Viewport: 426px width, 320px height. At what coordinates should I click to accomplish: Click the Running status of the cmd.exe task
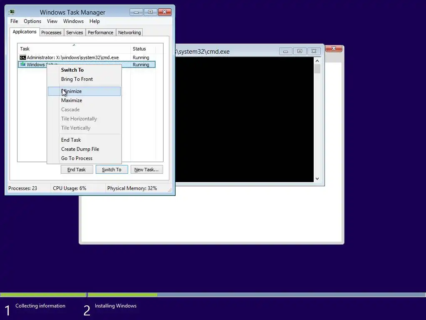141,57
